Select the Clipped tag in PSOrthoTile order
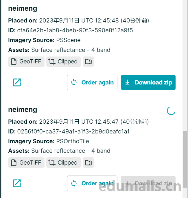This screenshot has height=198, width=188. pos(63,163)
